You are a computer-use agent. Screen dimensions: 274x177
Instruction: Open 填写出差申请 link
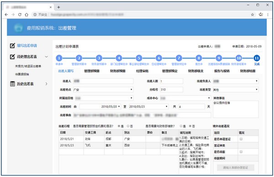27,46
